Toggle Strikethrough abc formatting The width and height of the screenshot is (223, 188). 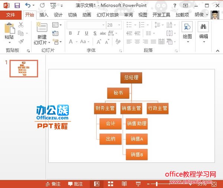point(103,33)
